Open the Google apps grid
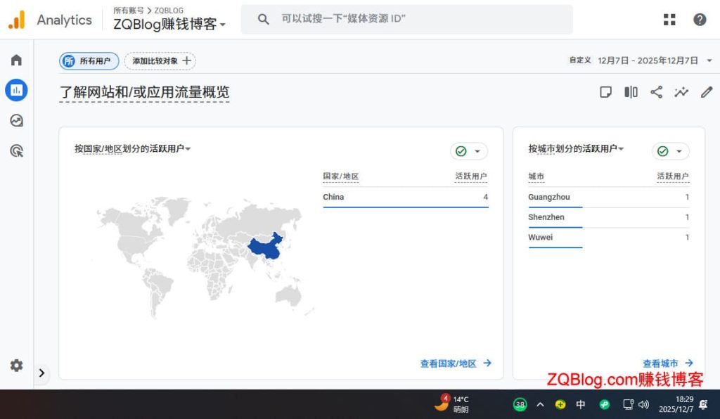The width and height of the screenshot is (720, 419). coord(668,19)
